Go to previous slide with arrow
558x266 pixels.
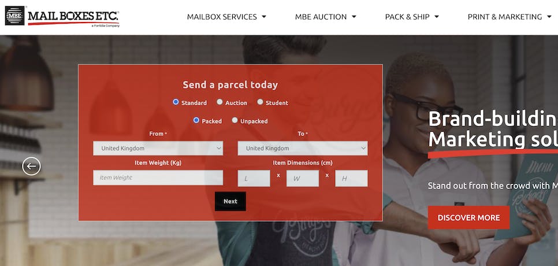click(31, 167)
